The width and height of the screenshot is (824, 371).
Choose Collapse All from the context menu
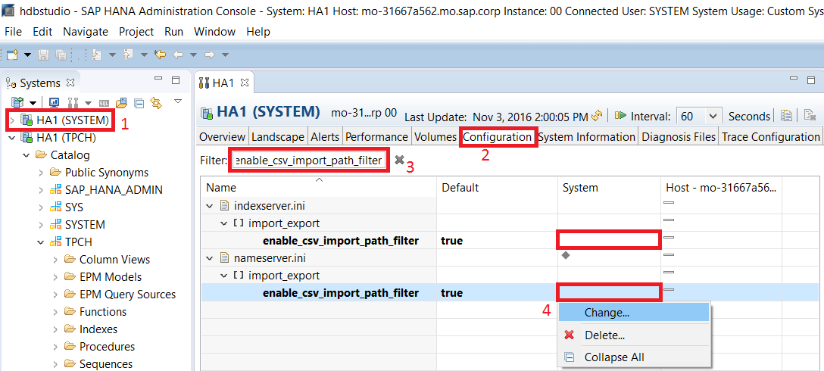[x=634, y=357]
